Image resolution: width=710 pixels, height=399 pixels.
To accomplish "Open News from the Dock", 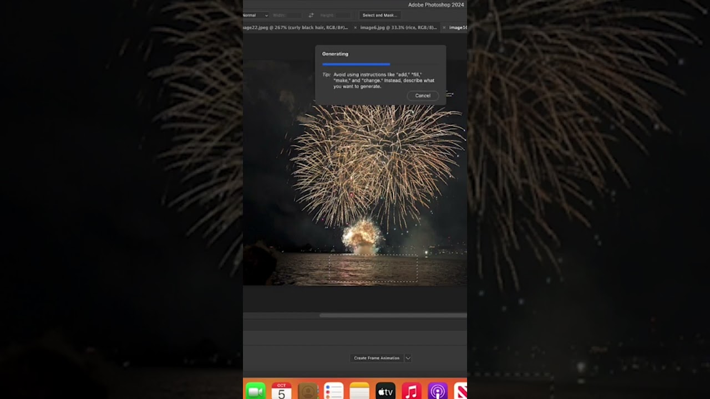I will 460,391.
